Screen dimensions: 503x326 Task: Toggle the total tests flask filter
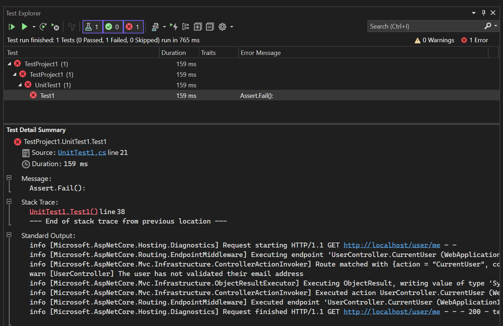click(92, 27)
